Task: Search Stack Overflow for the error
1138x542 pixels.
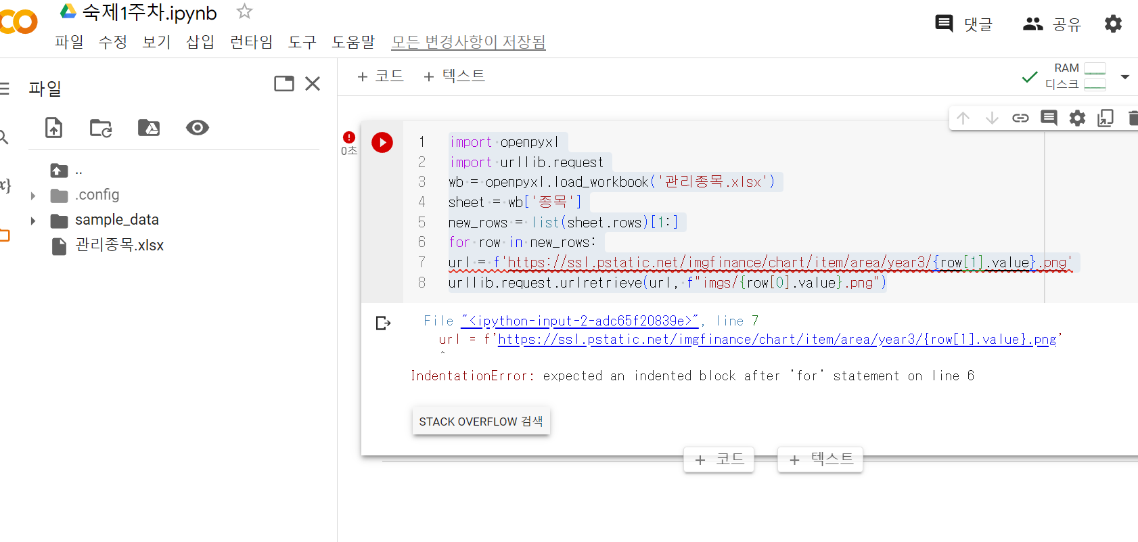Action: point(481,422)
